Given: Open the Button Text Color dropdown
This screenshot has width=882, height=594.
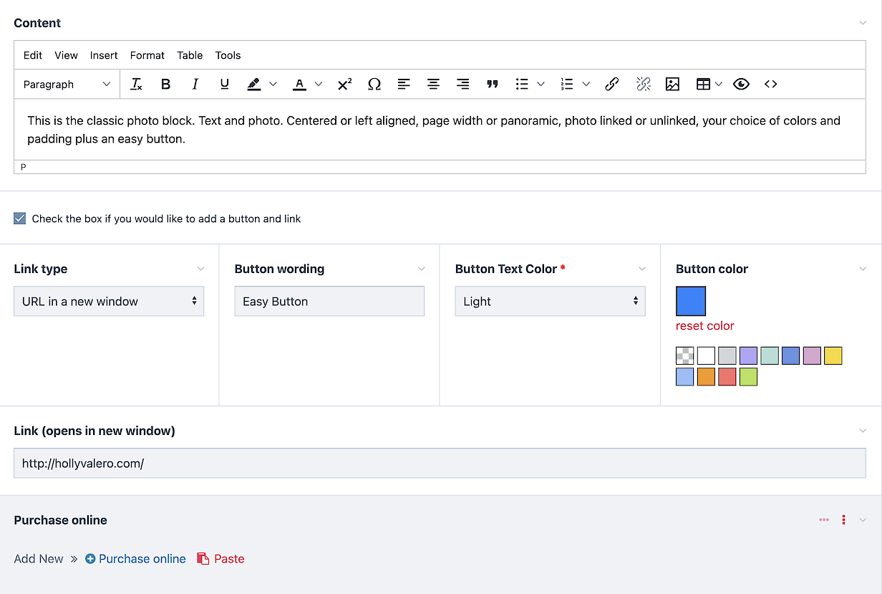Looking at the screenshot, I should 550,302.
